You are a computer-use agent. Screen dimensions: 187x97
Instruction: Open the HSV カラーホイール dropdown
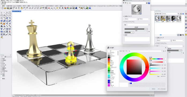click(x=141, y=51)
